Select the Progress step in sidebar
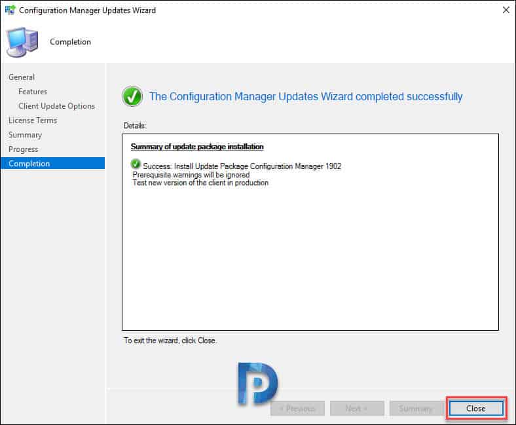The height and width of the screenshot is (425, 516). [x=23, y=149]
